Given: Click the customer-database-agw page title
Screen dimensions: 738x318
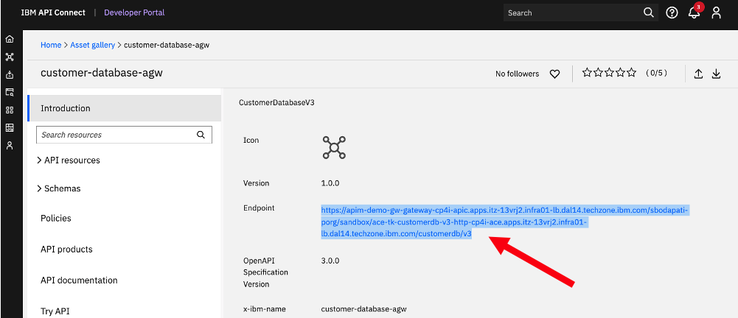Looking at the screenshot, I should pos(102,73).
